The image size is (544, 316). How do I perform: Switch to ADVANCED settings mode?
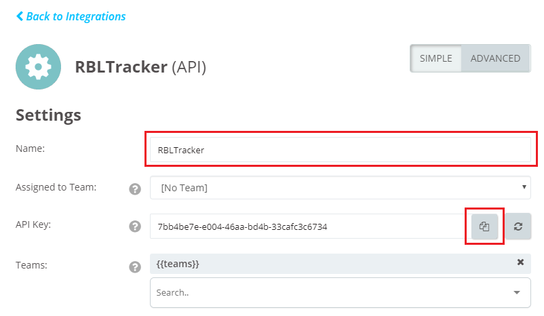[495, 58]
